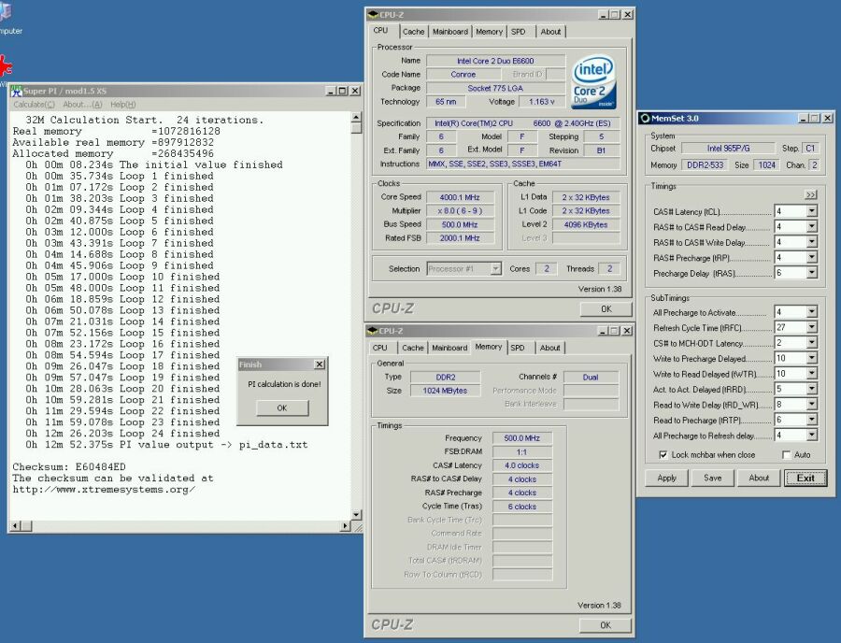Screen dimensions: 841x643
Task: Click OK in the lower CPU-Z window
Action: pos(606,625)
